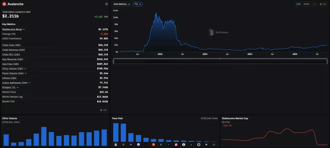The image size is (330, 148).
Task: Click the +5.43% 24h change value
Action: pos(98,17)
